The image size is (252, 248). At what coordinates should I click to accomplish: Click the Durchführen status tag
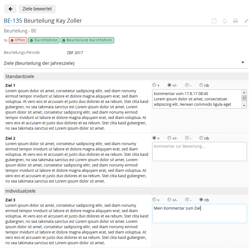pos(44,40)
